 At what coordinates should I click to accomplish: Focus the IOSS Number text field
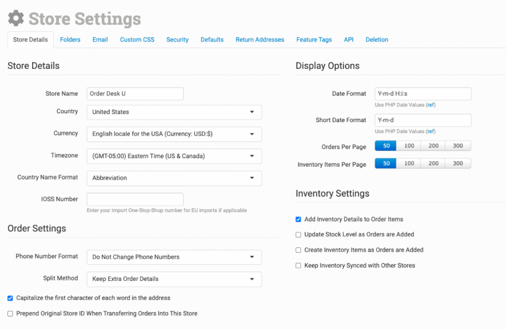135,199
